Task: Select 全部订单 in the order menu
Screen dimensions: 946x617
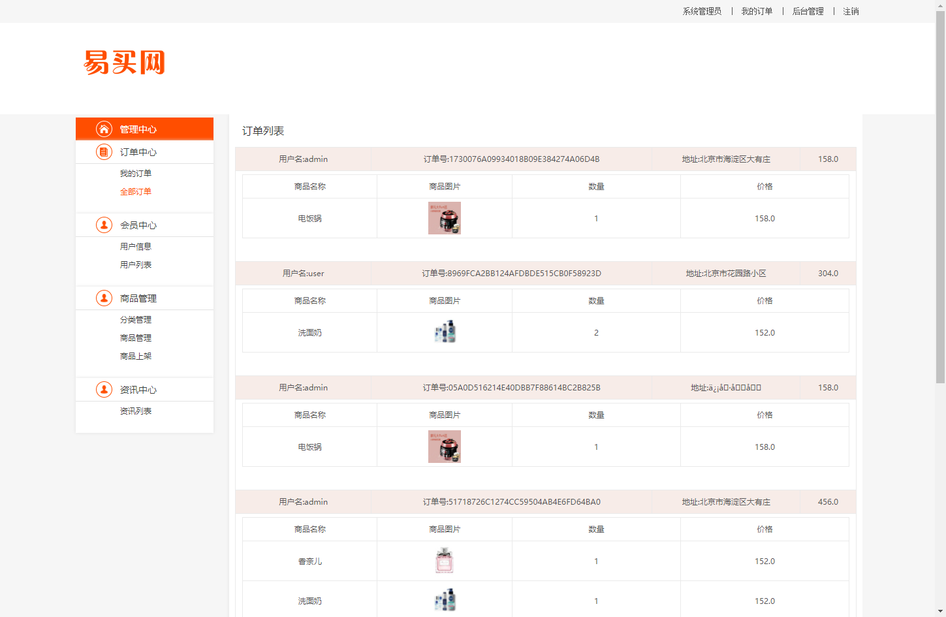Action: coord(136,191)
